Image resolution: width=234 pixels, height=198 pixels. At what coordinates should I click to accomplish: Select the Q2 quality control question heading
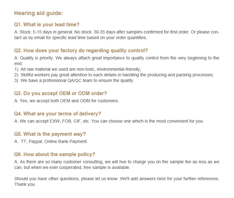click(81, 51)
